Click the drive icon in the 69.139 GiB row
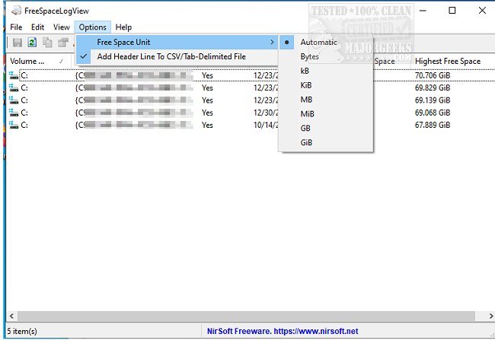 coord(14,100)
